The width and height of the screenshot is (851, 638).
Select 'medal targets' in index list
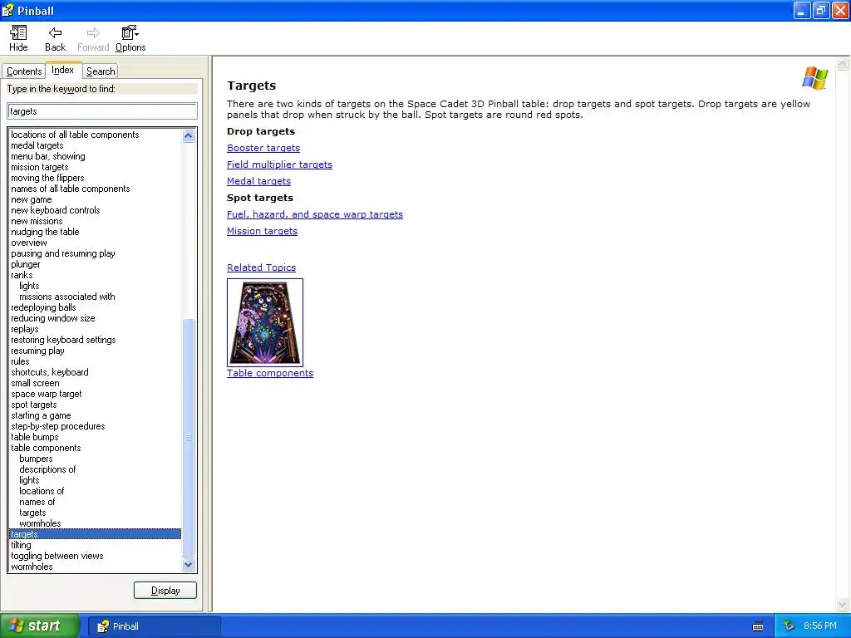[37, 145]
